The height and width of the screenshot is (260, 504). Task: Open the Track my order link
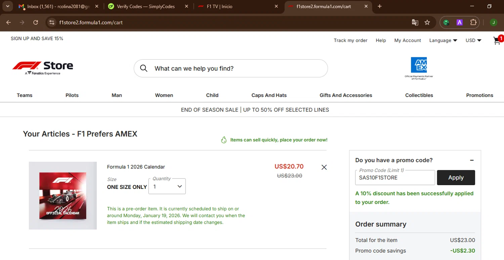(x=350, y=40)
